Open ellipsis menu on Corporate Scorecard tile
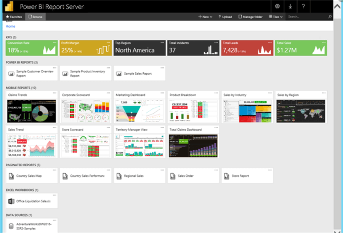 [x=108, y=93]
